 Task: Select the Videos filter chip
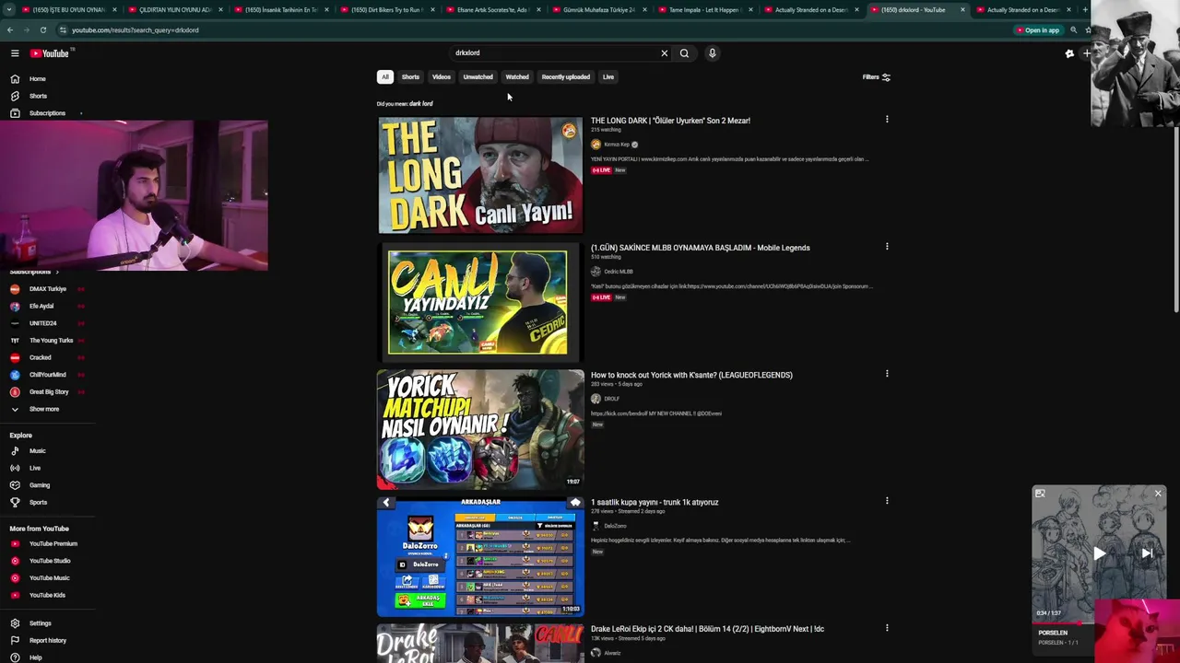pyautogui.click(x=442, y=77)
